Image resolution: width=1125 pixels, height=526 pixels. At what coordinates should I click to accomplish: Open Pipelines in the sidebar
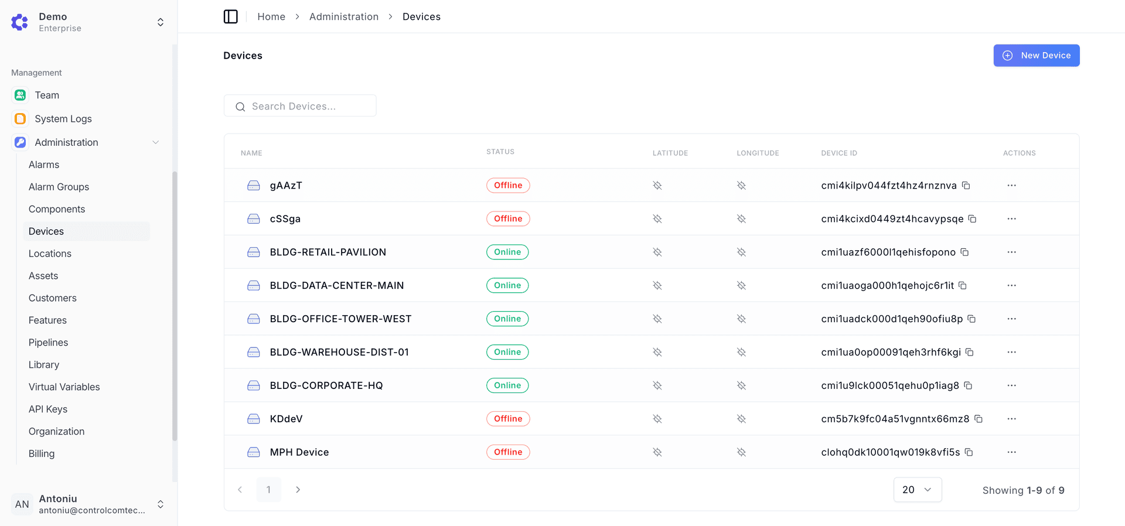48,343
